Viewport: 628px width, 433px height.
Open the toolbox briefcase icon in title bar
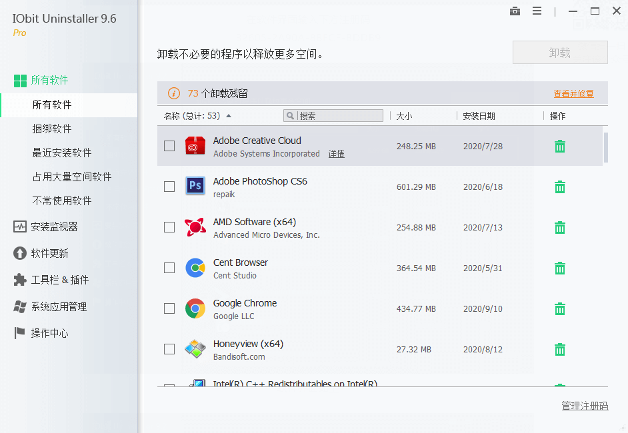[x=515, y=11]
